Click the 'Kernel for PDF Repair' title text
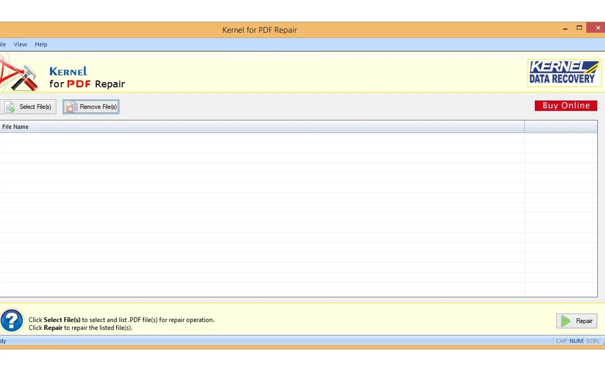 pyautogui.click(x=260, y=30)
